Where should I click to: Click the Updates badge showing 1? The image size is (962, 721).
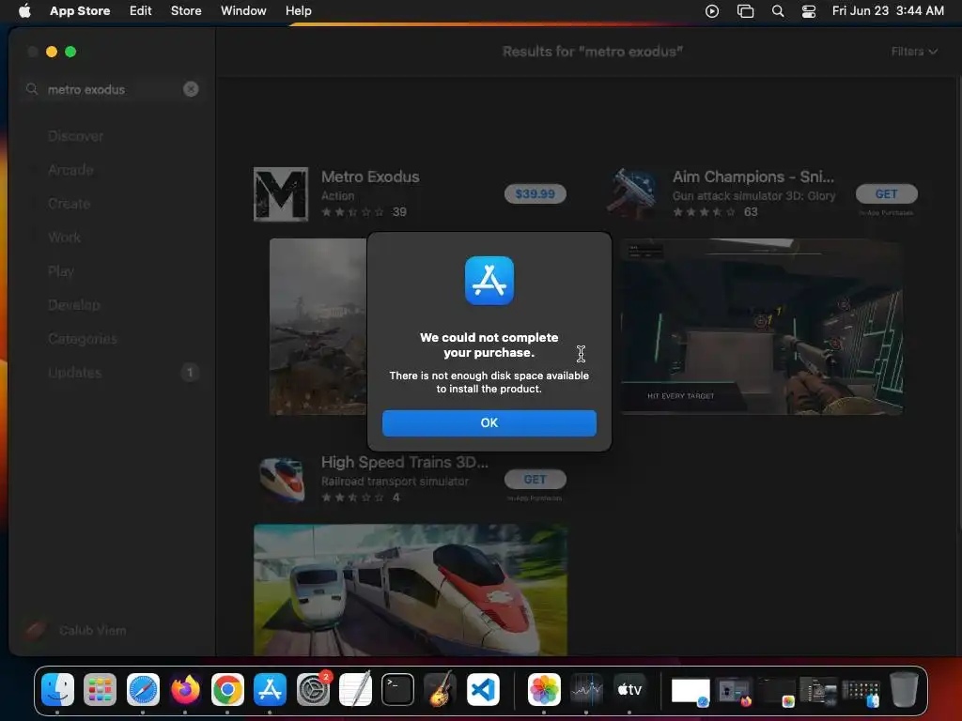pos(190,372)
